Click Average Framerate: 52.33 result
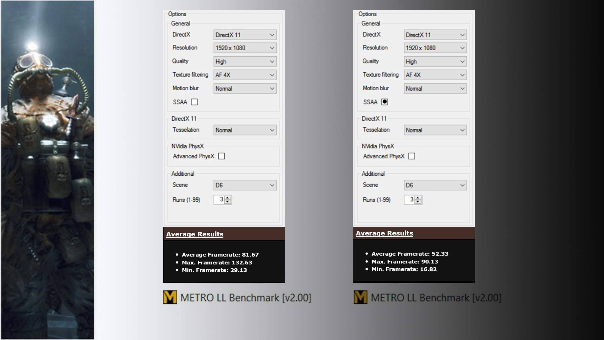This screenshot has width=604, height=340. click(x=410, y=254)
